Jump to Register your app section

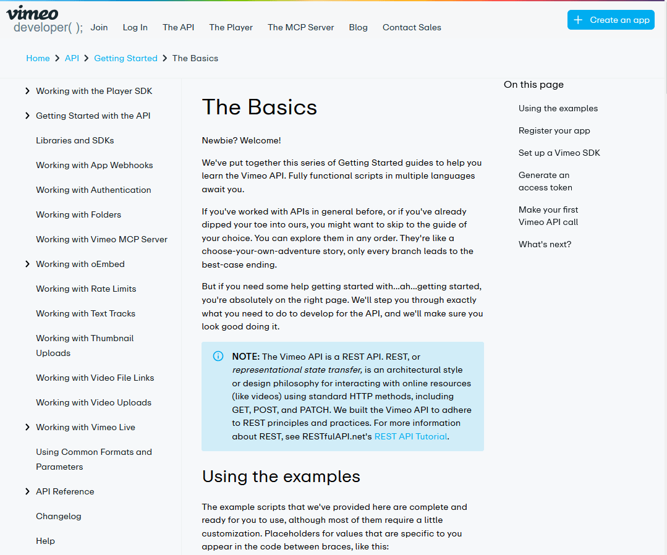pos(554,130)
